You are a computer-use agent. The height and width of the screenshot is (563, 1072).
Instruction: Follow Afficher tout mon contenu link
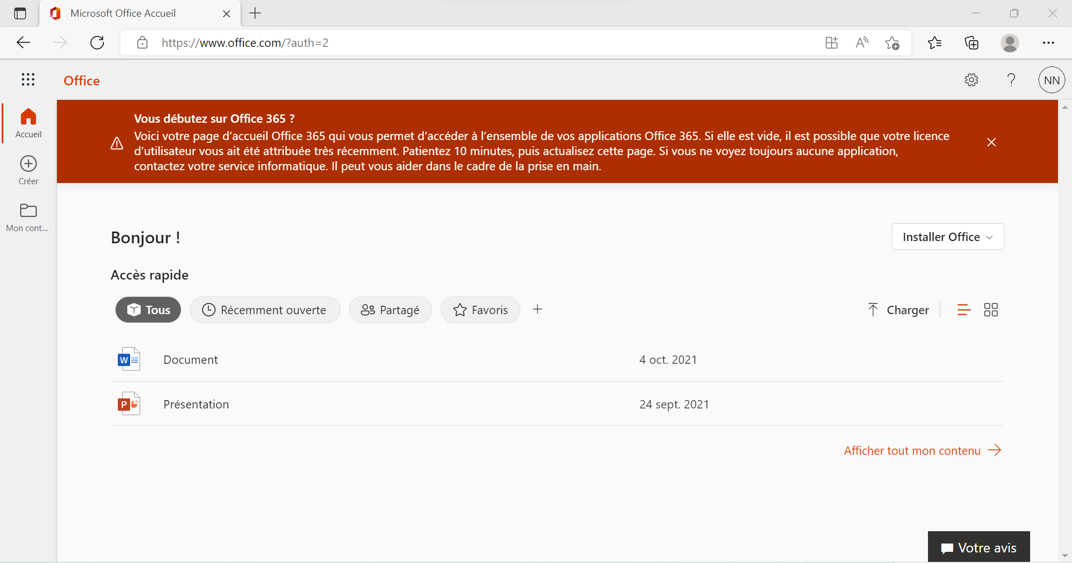923,450
